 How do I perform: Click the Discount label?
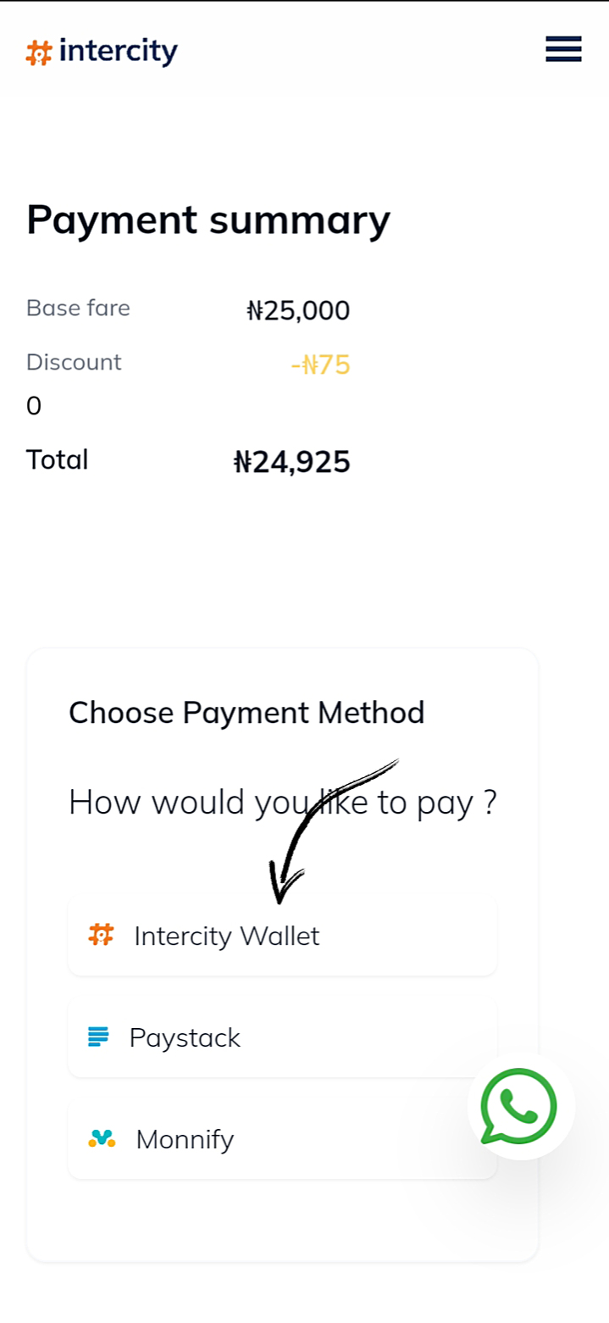point(74,362)
